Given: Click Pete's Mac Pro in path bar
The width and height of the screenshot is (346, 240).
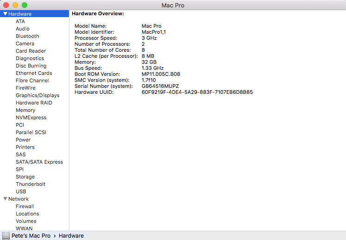Looking at the screenshot, I should (31, 235).
